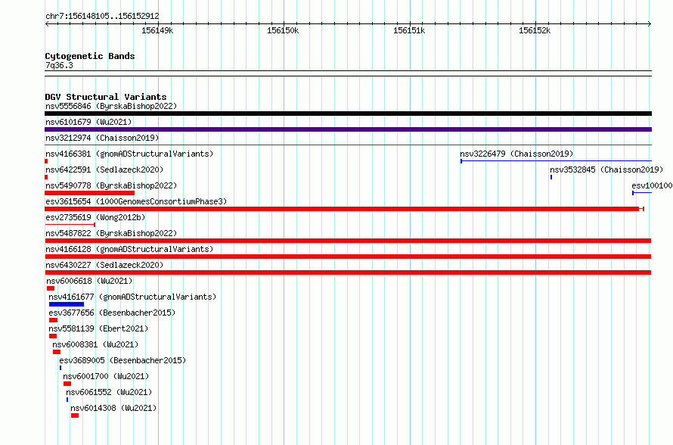Select the blue nsv3226479 variant line
The width and height of the screenshot is (673, 445).
[x=556, y=161]
